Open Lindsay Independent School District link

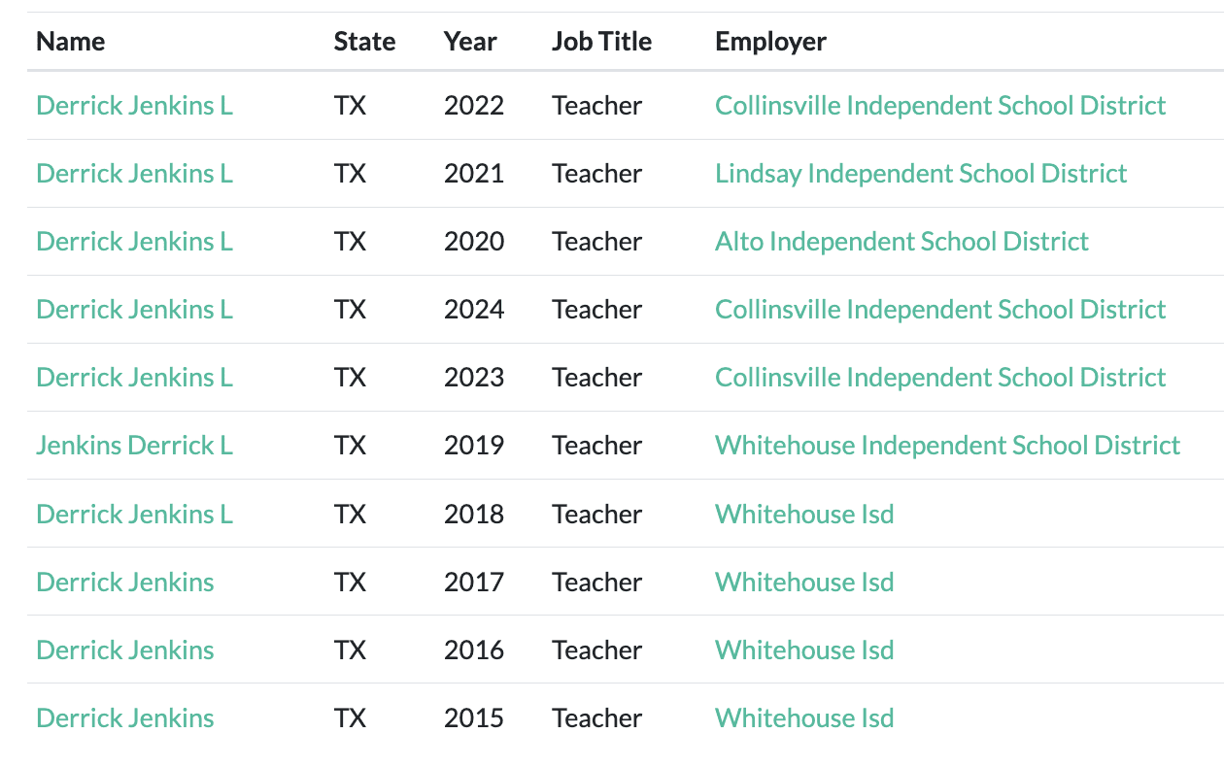click(x=920, y=173)
